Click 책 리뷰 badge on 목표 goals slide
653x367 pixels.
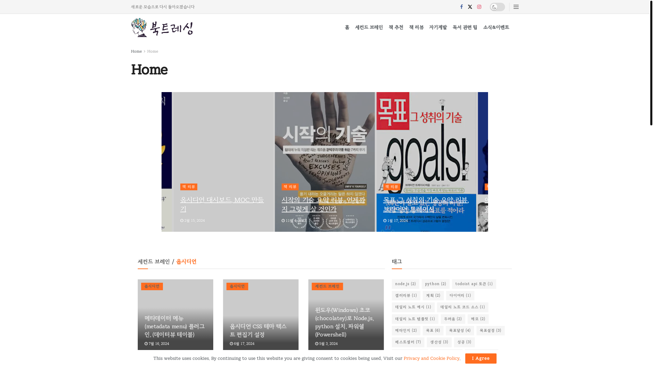[x=392, y=187]
